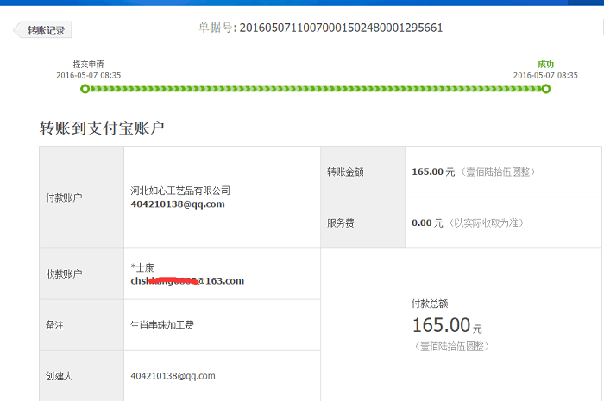Click the 成功 end circle marker
Viewport: 604px width, 401px height.
click(545, 89)
